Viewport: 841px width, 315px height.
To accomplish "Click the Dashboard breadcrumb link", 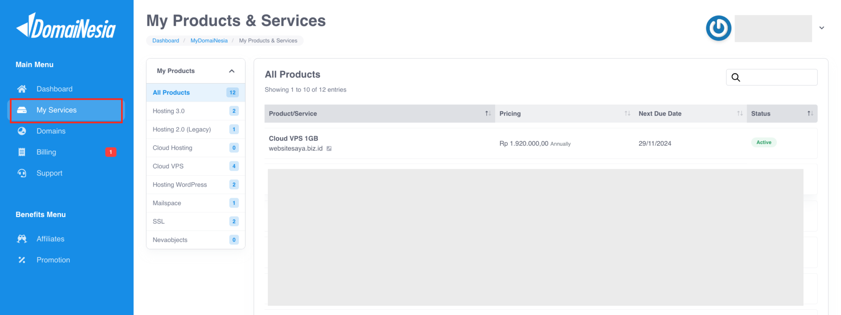I will (165, 41).
